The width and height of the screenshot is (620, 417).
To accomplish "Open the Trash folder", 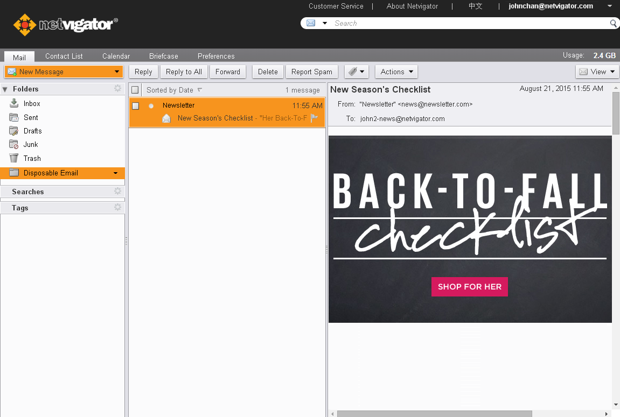I will click(x=32, y=158).
